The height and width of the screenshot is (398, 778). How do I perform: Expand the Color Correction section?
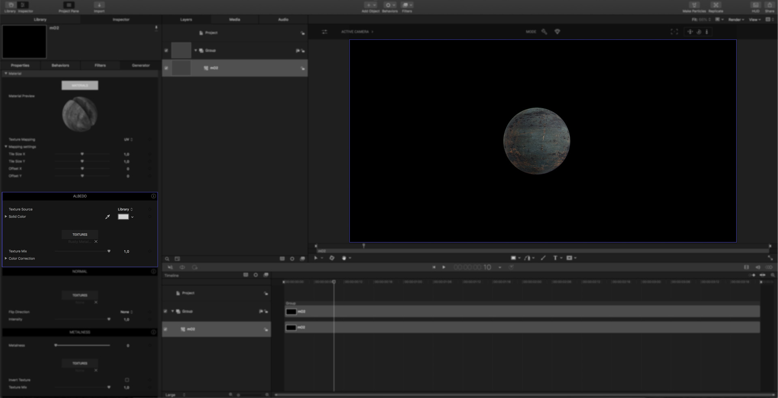tap(6, 258)
